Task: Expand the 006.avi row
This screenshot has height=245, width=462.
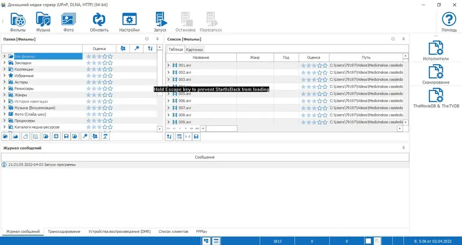Action: 169,100
